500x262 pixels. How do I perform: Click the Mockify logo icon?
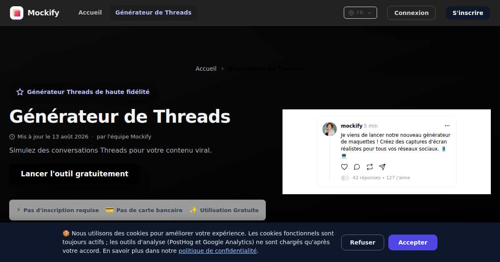click(17, 13)
